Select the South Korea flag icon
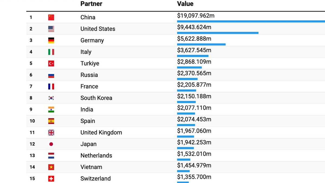The height and width of the screenshot is (183, 325). [x=51, y=98]
